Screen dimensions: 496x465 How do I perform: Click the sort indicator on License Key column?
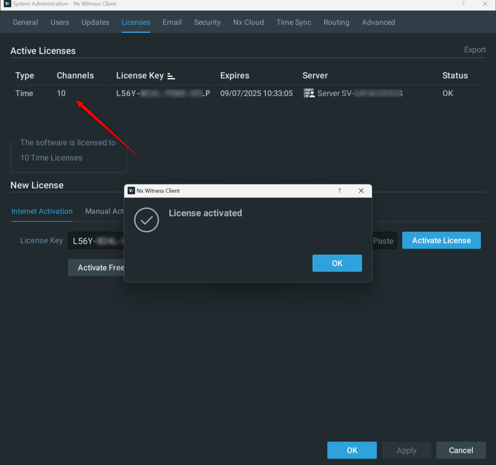(171, 76)
